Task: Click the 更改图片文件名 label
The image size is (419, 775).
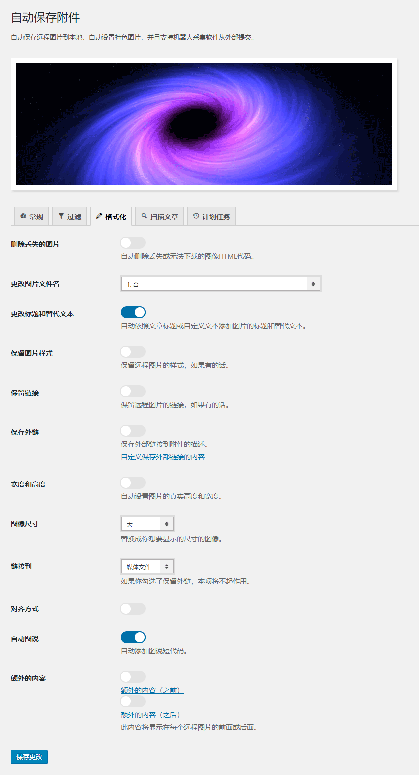Action: [x=35, y=284]
